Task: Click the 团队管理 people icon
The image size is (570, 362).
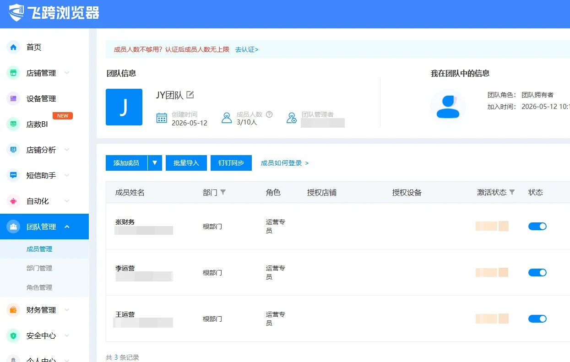Action: click(13, 227)
